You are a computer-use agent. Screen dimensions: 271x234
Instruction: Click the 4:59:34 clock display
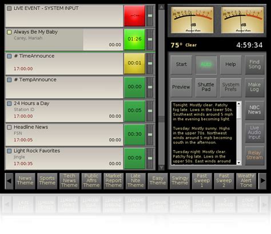coord(249,45)
